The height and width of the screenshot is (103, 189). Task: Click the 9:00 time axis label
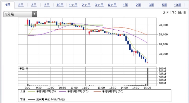27,88
